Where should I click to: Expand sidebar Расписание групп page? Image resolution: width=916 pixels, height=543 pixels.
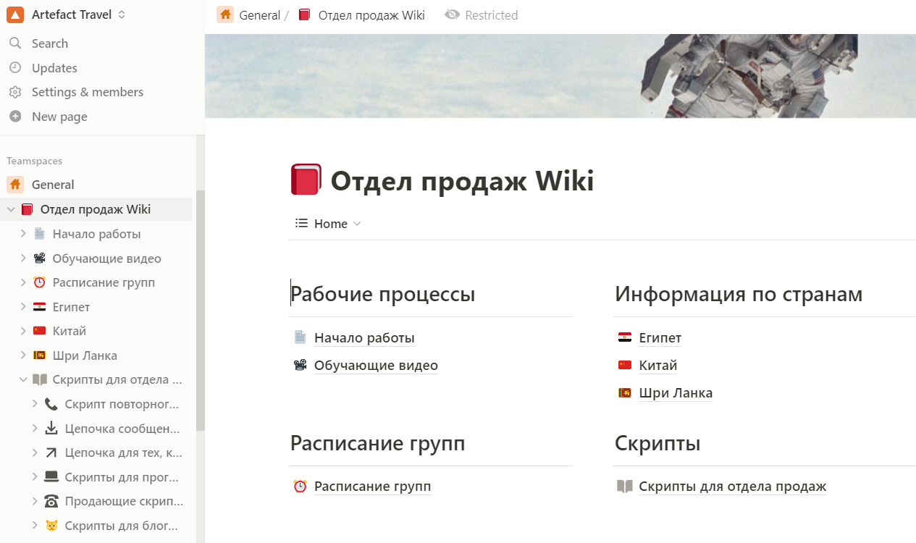click(x=23, y=282)
